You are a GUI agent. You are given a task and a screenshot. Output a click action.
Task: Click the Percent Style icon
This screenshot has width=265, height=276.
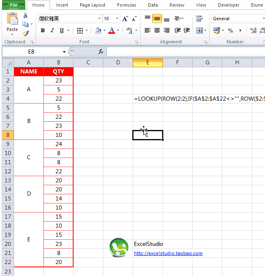coord(230,31)
